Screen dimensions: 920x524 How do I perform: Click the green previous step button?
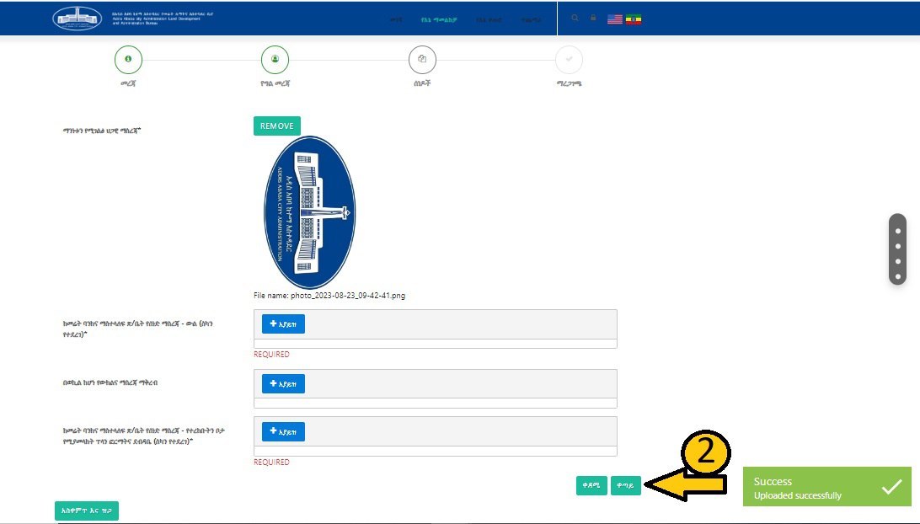click(591, 485)
